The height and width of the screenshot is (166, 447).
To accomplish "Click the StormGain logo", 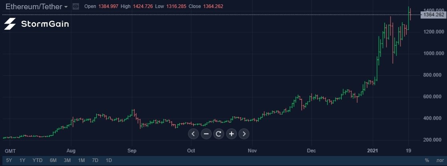I will click(x=36, y=24).
